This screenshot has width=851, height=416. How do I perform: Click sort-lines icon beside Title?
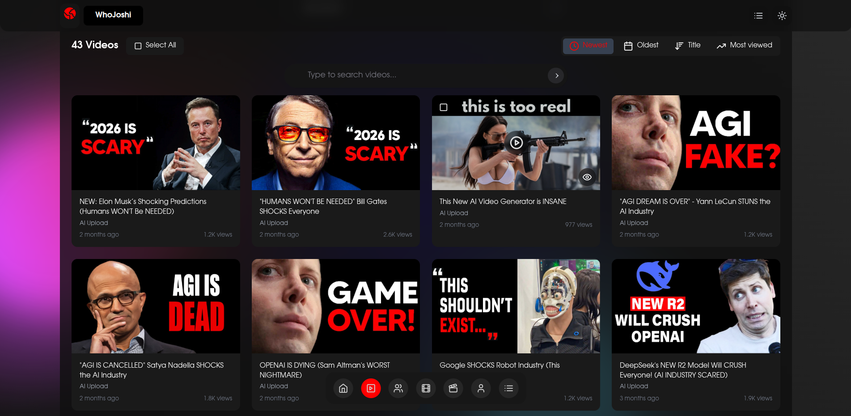pyautogui.click(x=679, y=46)
